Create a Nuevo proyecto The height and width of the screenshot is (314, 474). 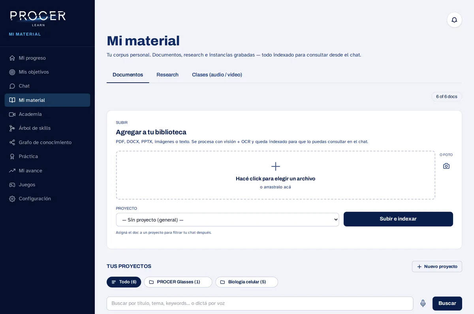pyautogui.click(x=437, y=267)
